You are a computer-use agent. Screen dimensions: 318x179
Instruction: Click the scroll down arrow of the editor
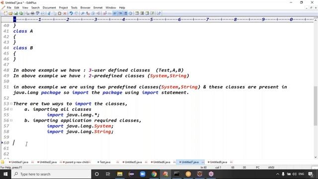click(316, 157)
